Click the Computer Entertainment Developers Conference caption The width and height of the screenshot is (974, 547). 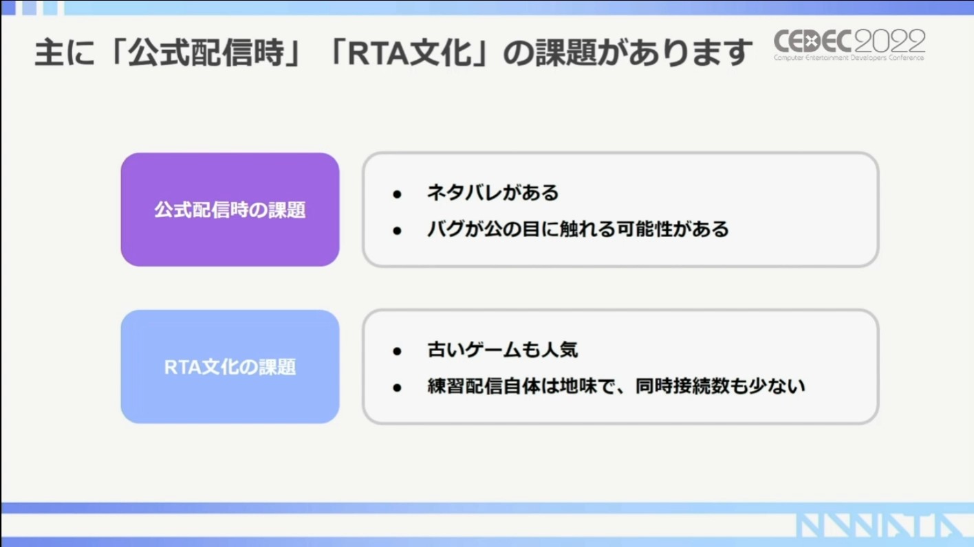coord(849,58)
